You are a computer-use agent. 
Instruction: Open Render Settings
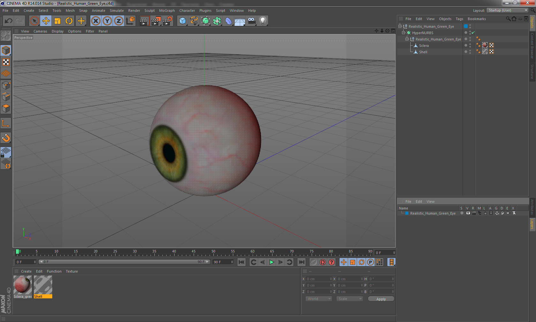click(x=167, y=21)
